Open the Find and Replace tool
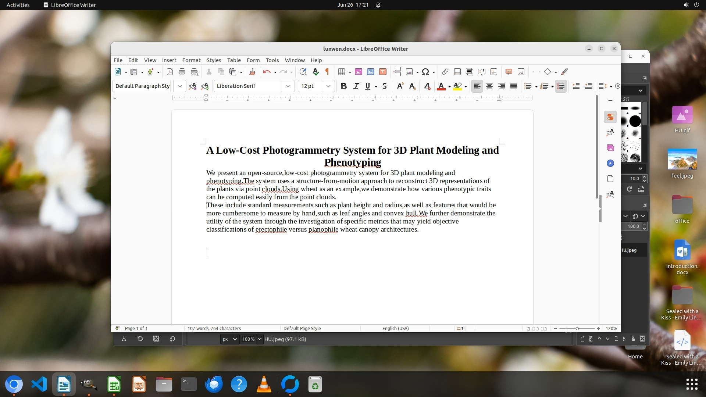706x397 pixels. (x=303, y=72)
